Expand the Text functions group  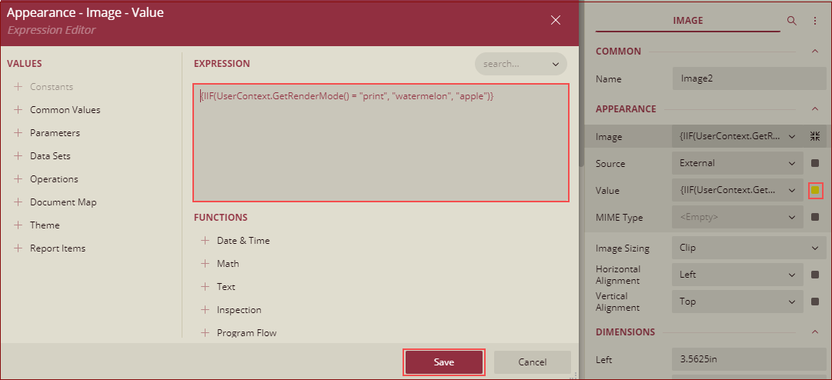[205, 286]
